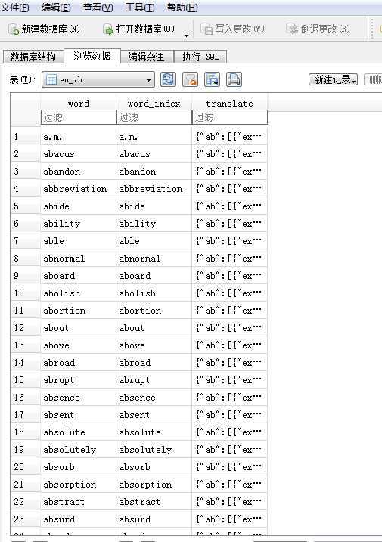The height and width of the screenshot is (542, 382).
Task: Click the word cell 'abolish'
Action: pos(79,293)
